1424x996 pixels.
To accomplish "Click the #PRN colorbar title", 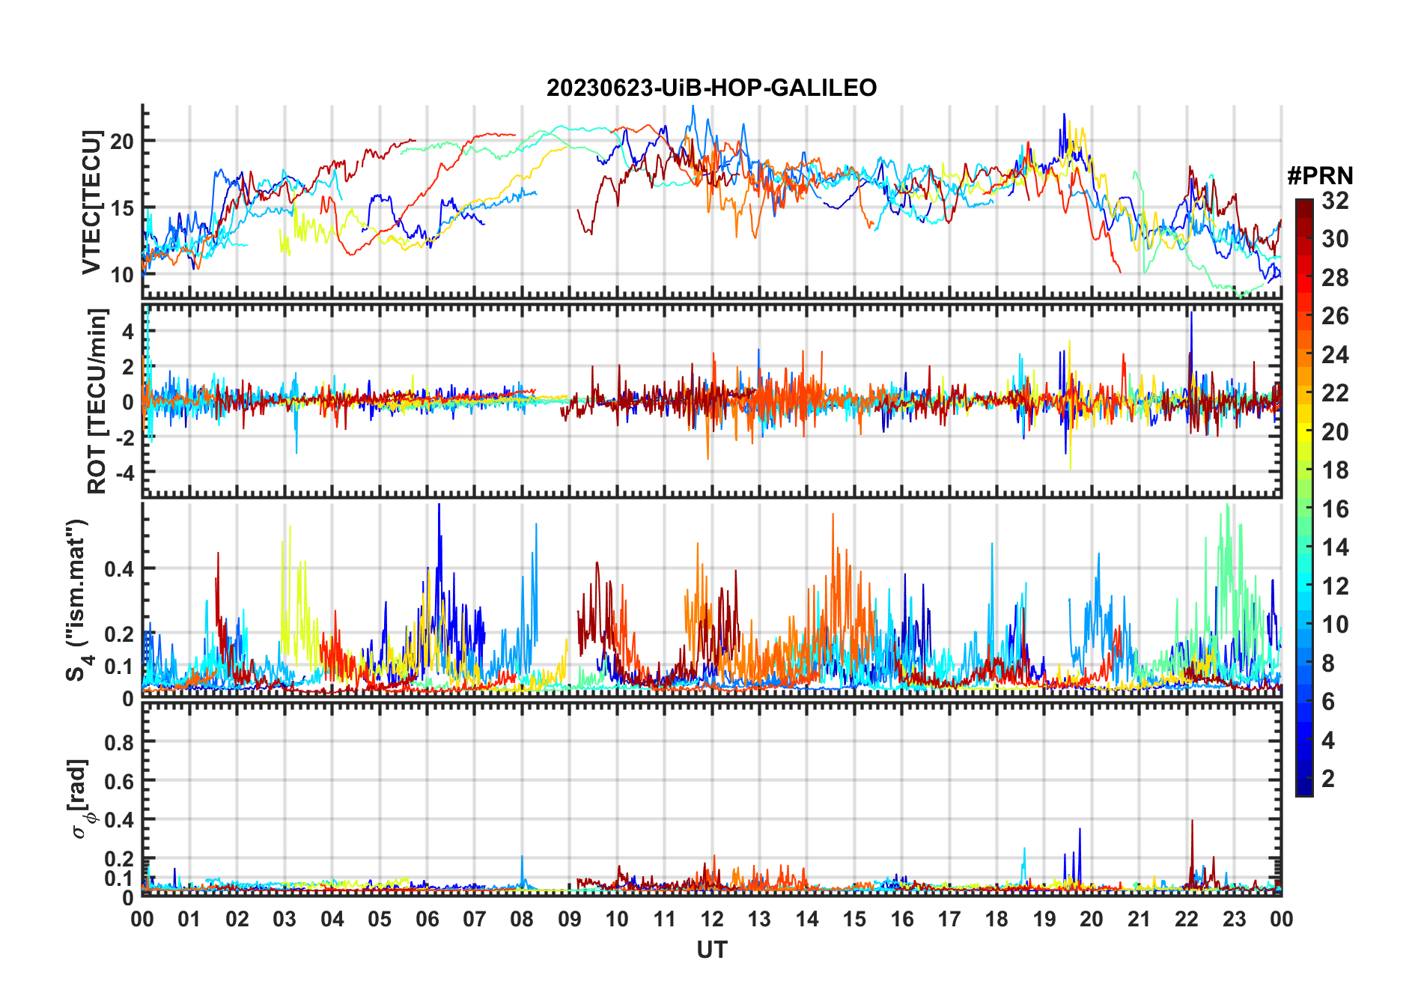I will tap(1320, 176).
